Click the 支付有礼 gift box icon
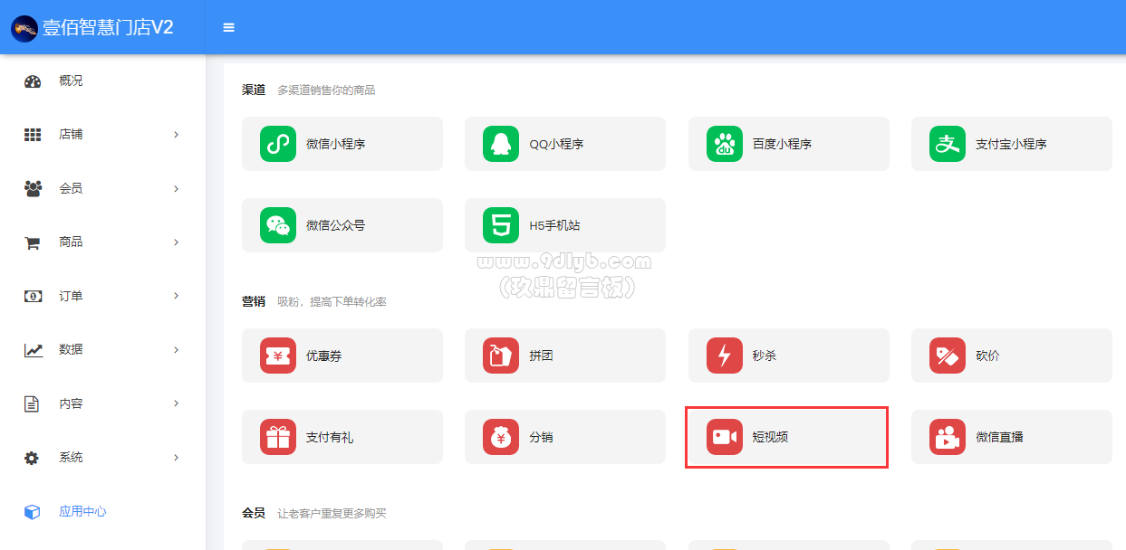 (278, 437)
